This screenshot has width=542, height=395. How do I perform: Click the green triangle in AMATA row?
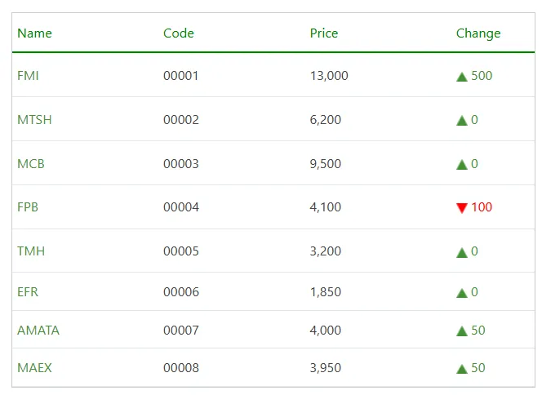point(462,331)
